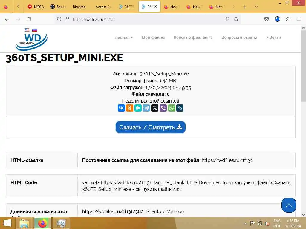Share link via LiveJournal pencil icon

click(x=180, y=108)
